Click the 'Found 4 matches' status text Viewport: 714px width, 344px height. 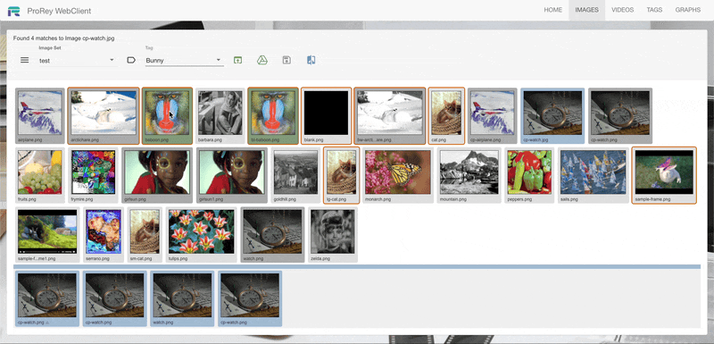tap(63, 38)
